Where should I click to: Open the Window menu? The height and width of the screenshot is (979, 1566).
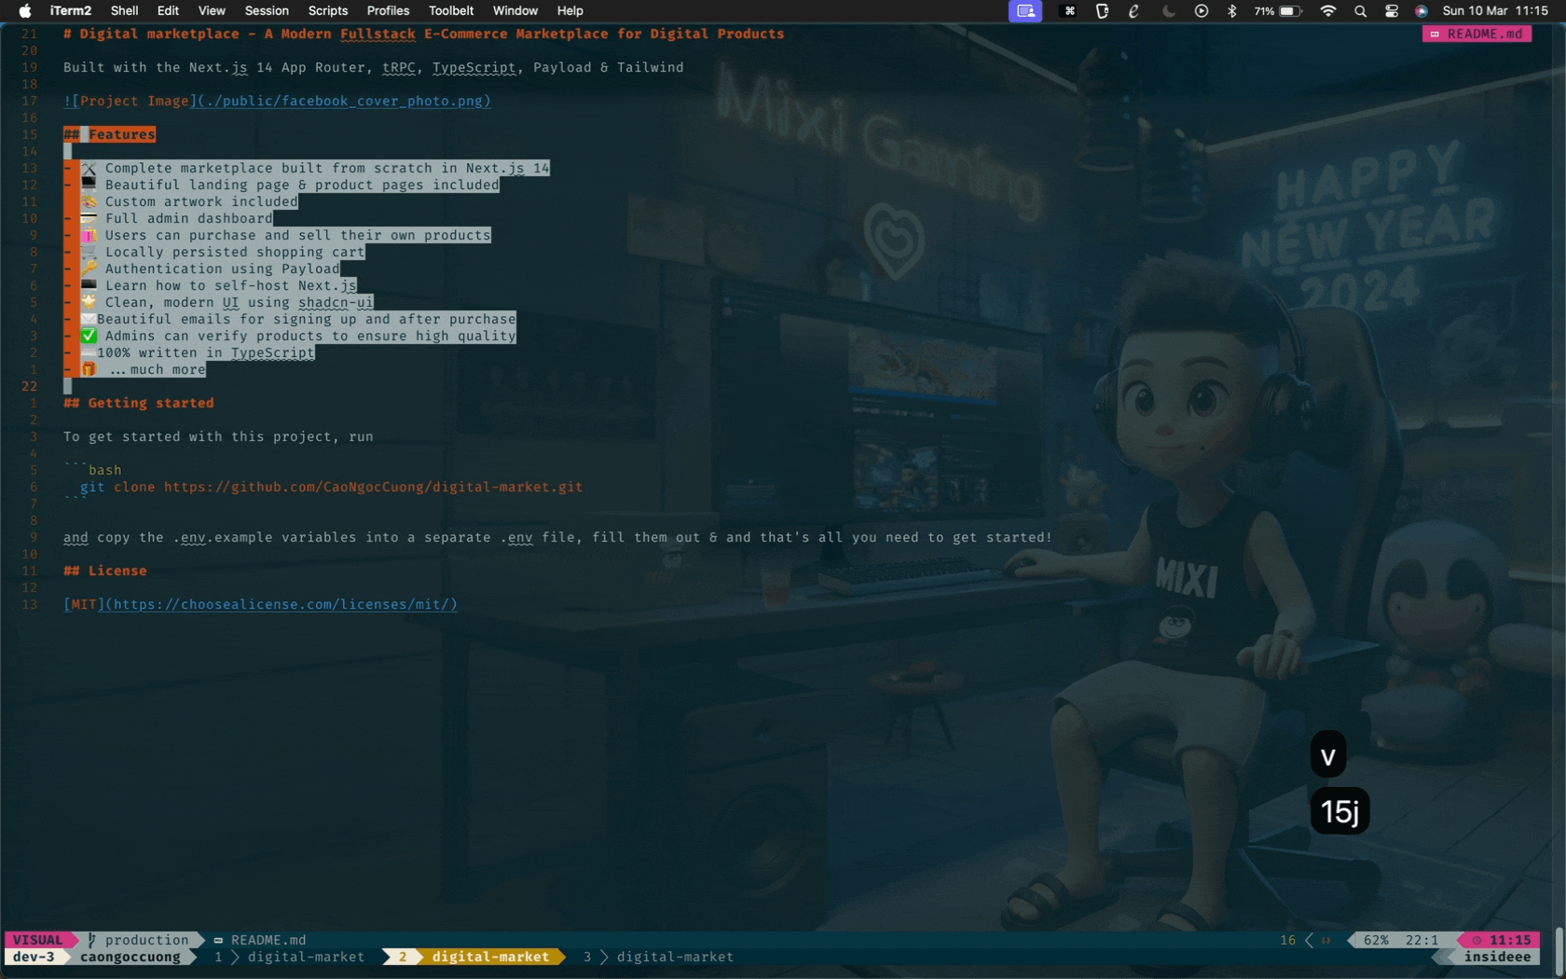(x=515, y=11)
